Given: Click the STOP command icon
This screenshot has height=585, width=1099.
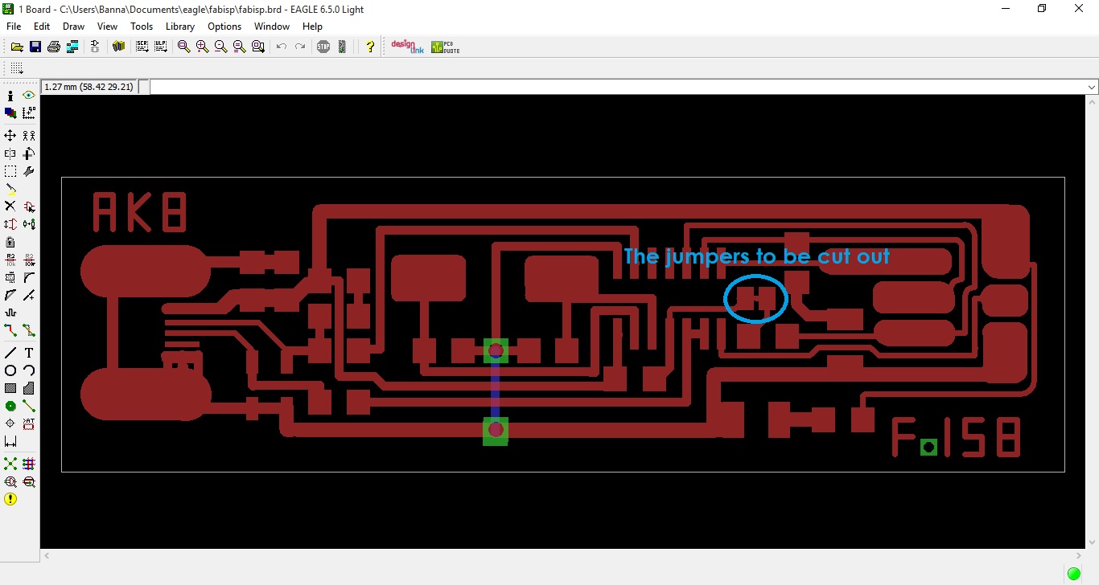Looking at the screenshot, I should pyautogui.click(x=323, y=47).
